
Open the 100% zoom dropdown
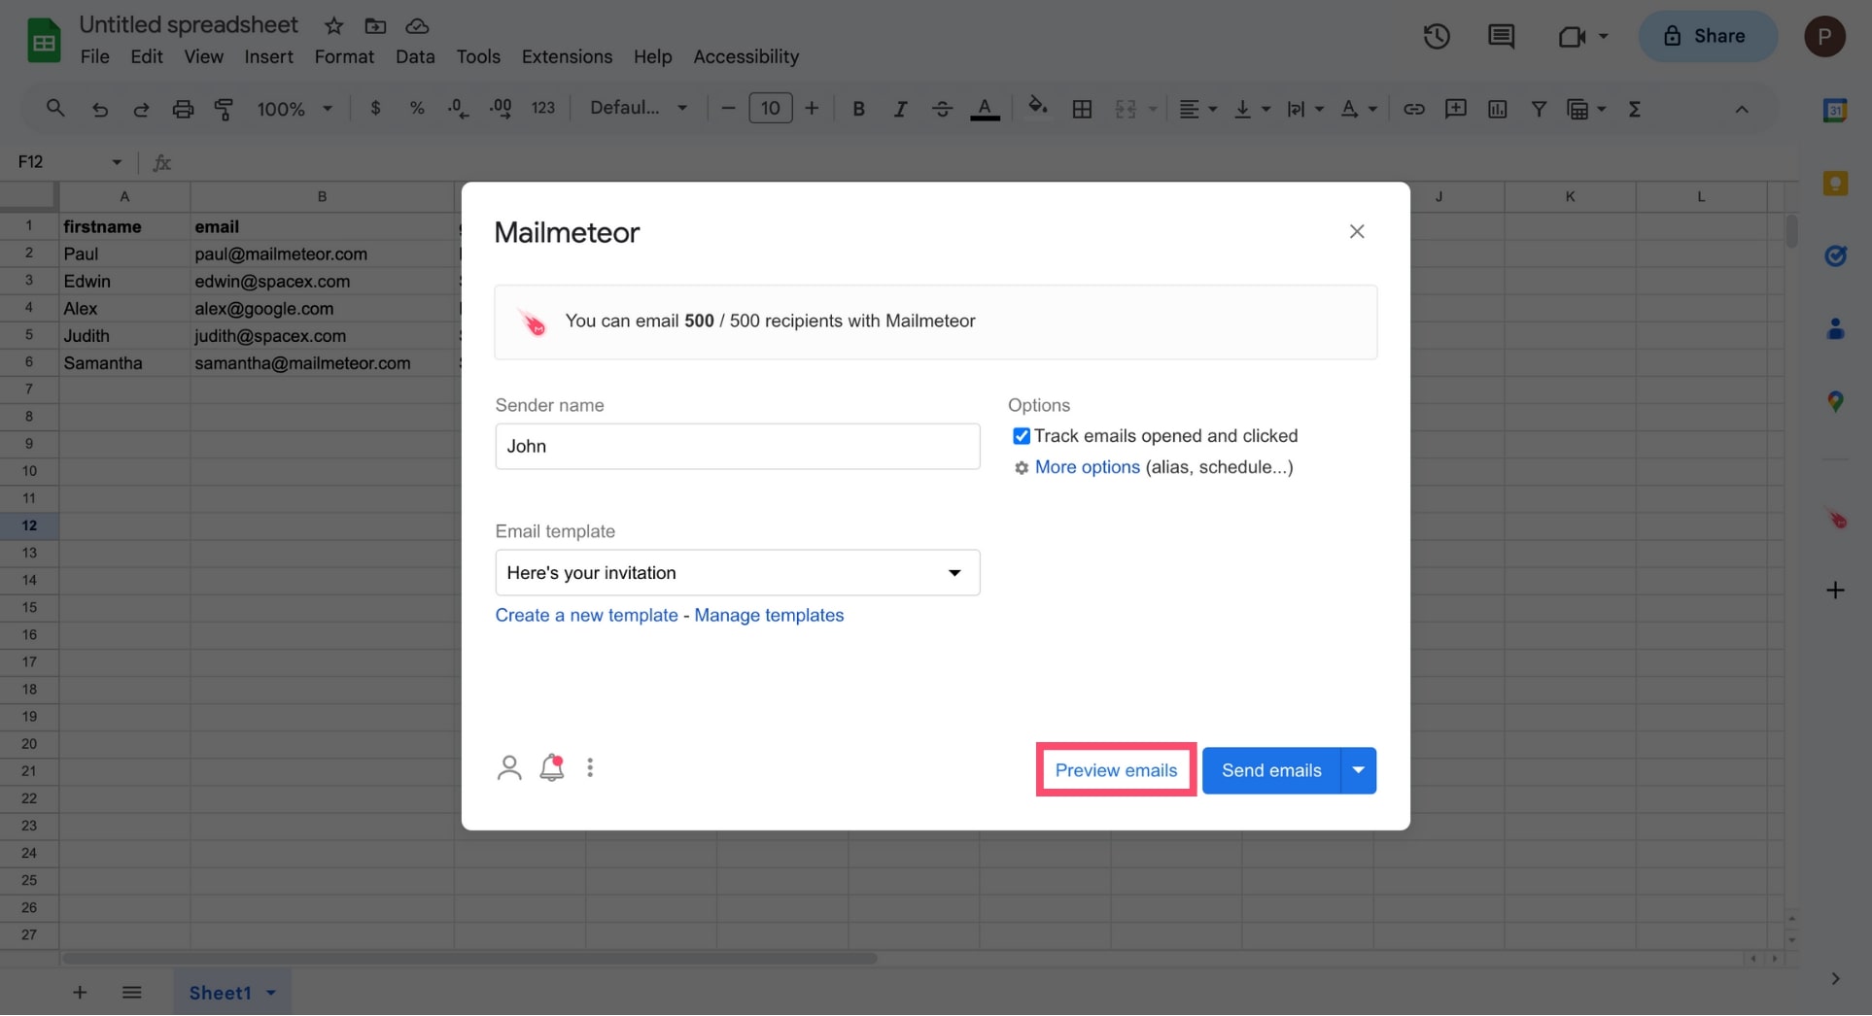[295, 109]
